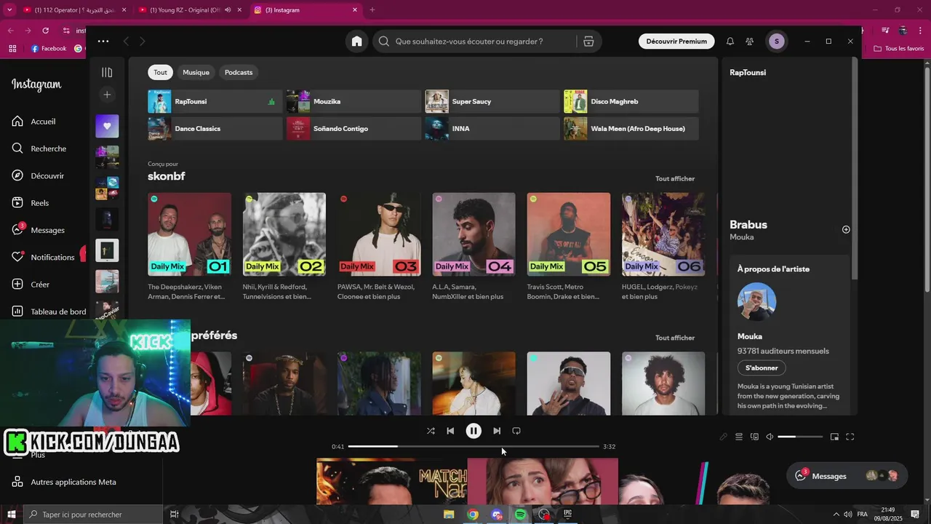The width and height of the screenshot is (931, 524).
Task: Open the Disco Maghreb shortcut tile
Action: tap(631, 102)
